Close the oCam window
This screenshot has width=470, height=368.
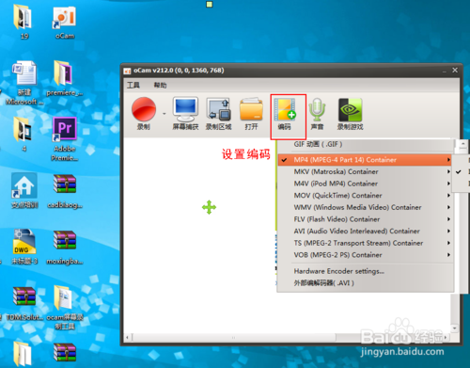pos(455,71)
